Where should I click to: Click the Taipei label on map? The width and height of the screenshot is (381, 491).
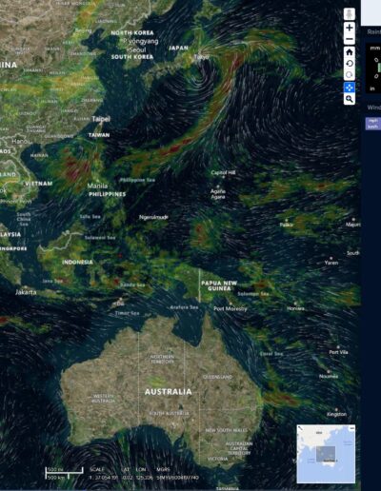click(x=101, y=119)
